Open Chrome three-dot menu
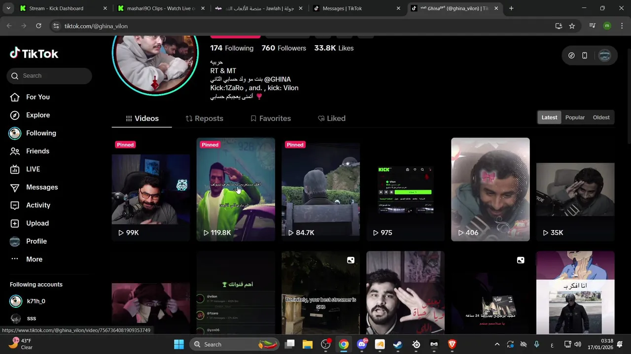This screenshot has height=354, width=631. click(621, 26)
